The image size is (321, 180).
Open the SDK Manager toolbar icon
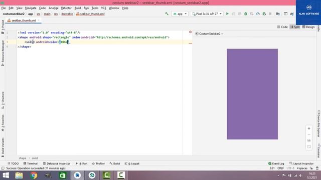(292, 13)
